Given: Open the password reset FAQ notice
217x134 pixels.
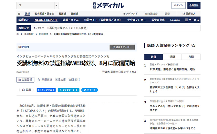Looking at the screenshot, I should [x=61, y=28].
